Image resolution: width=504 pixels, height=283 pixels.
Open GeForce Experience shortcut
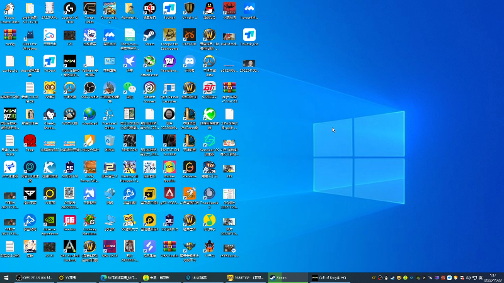coord(50,225)
